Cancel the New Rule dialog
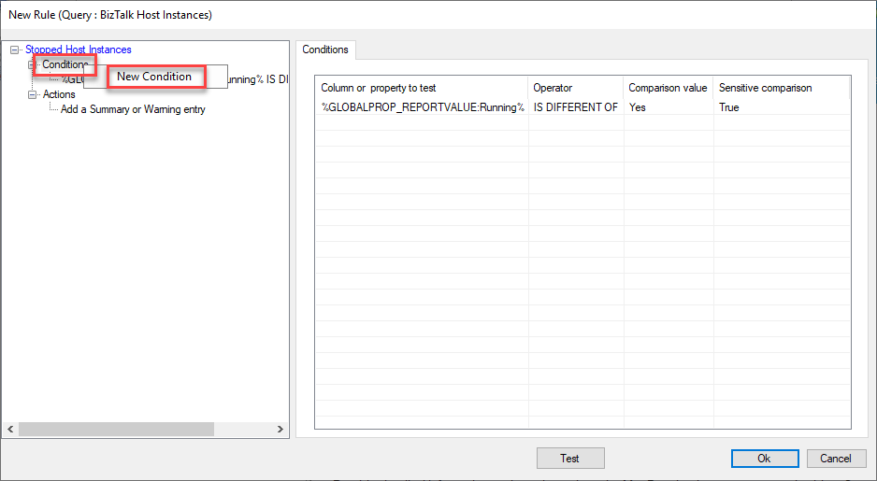877x481 pixels. [836, 459]
